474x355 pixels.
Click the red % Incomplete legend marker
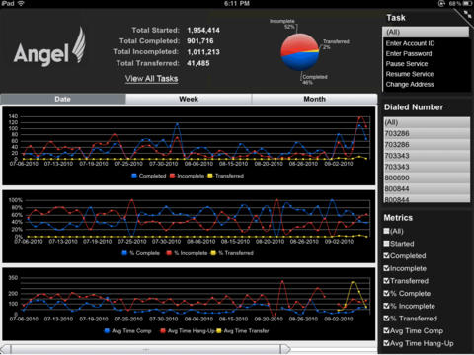point(169,253)
